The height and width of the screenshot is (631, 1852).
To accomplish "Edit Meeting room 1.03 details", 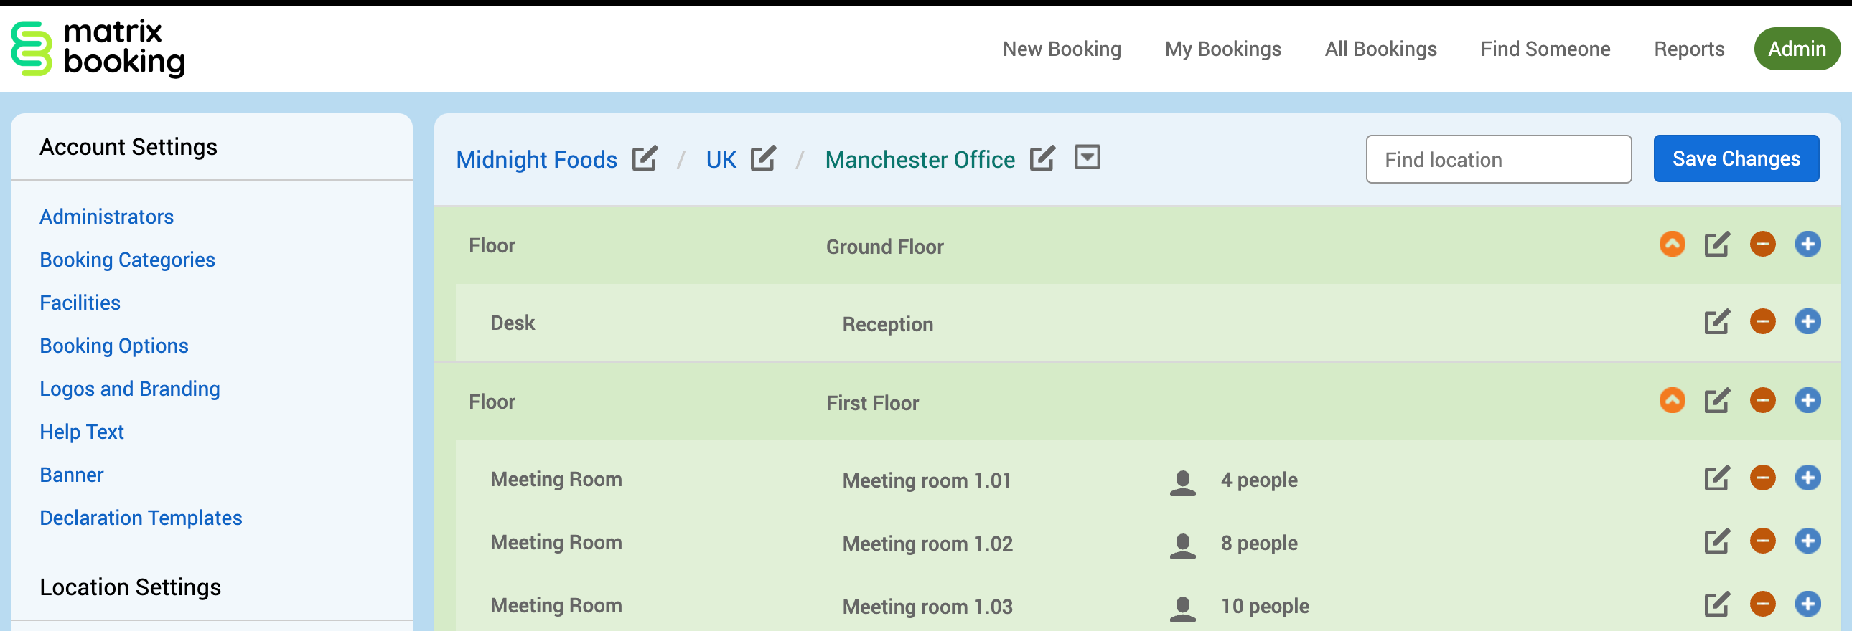I will 1716,605.
